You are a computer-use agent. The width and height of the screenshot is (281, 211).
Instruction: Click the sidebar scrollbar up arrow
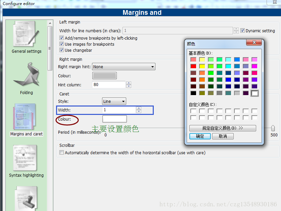[50, 23]
